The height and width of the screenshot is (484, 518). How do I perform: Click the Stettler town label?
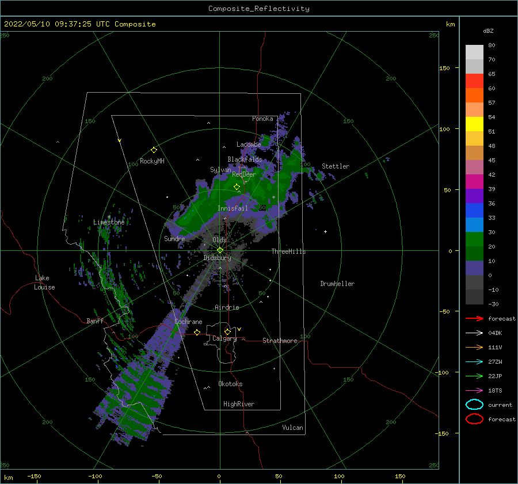coord(336,166)
